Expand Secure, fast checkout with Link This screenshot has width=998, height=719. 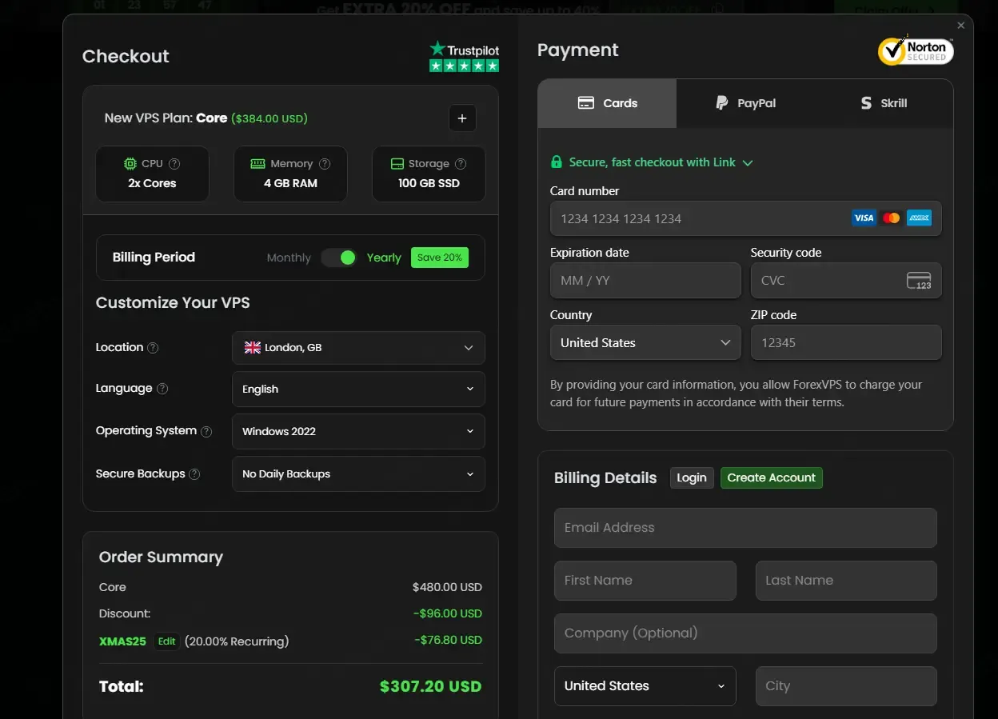tap(652, 162)
